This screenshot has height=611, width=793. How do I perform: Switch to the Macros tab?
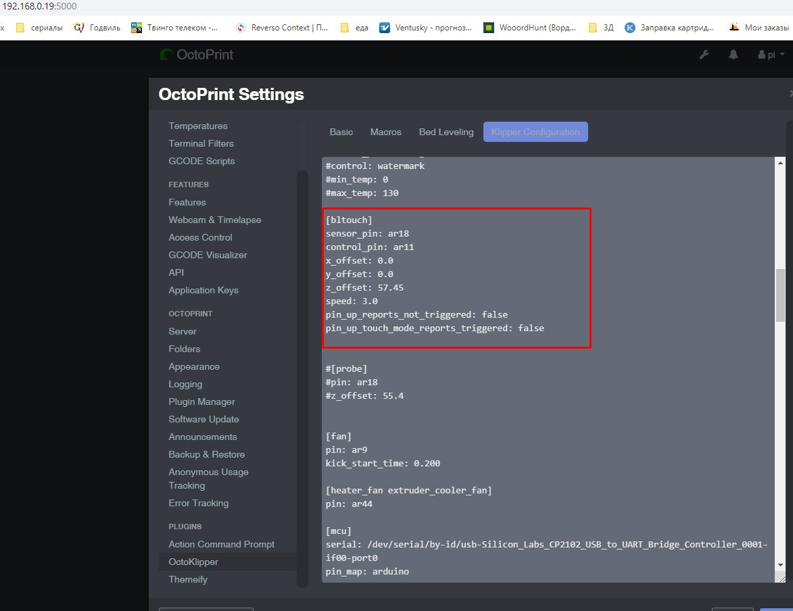coord(386,132)
